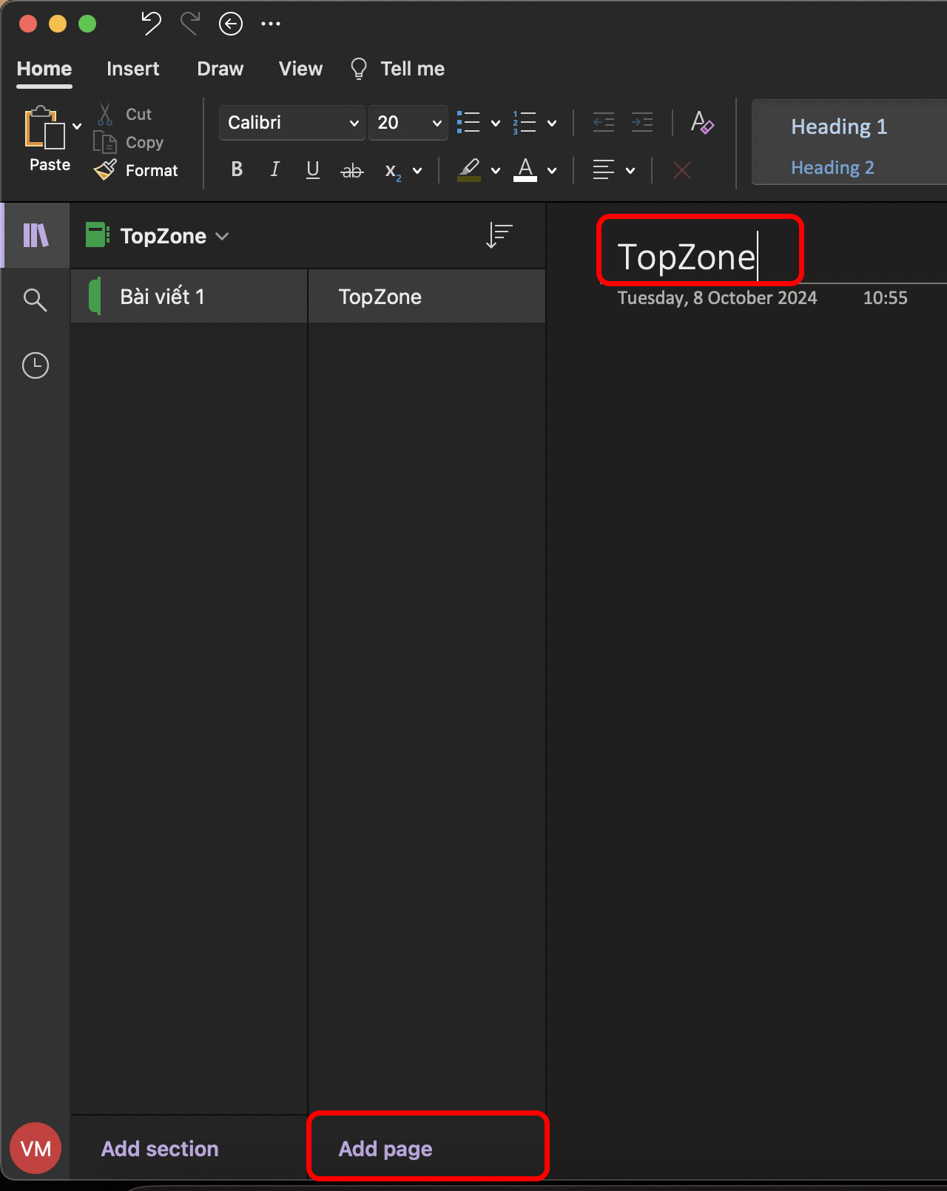
Task: Expand font color dropdown arrow
Action: (x=552, y=171)
